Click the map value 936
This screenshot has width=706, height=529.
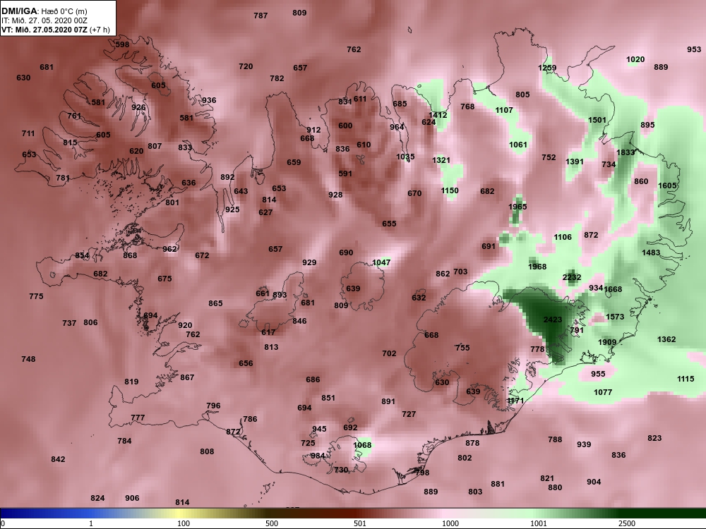click(209, 100)
